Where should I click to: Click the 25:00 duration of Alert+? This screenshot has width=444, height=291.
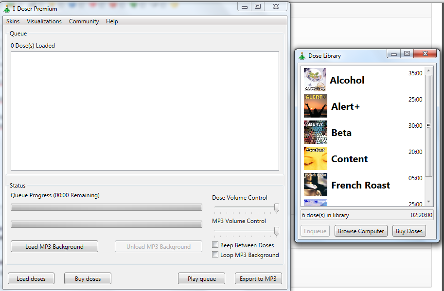pos(415,100)
